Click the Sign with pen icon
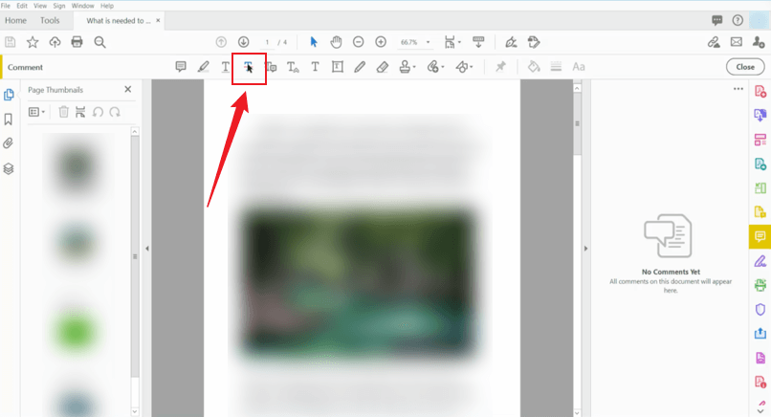Image resolution: width=771 pixels, height=417 pixels. coord(511,42)
